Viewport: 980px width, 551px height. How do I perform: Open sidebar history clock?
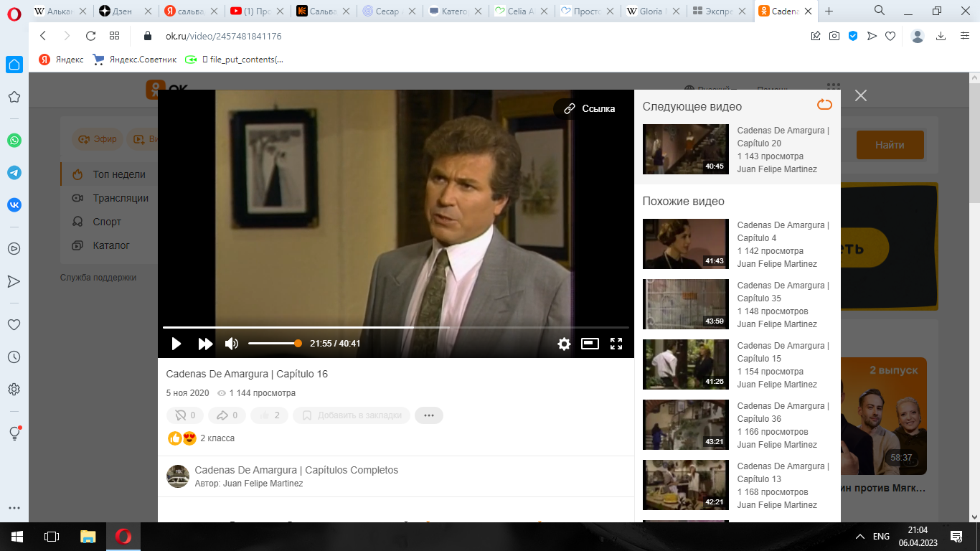point(14,357)
